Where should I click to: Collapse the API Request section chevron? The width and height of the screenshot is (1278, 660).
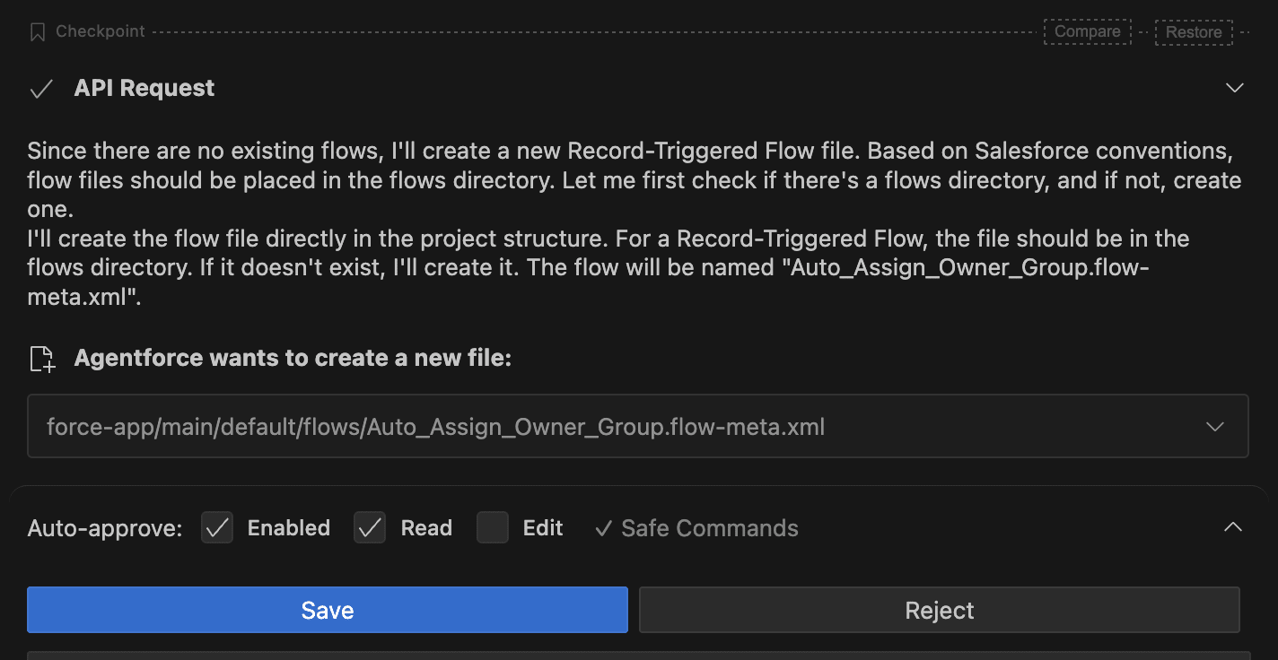coord(1235,88)
